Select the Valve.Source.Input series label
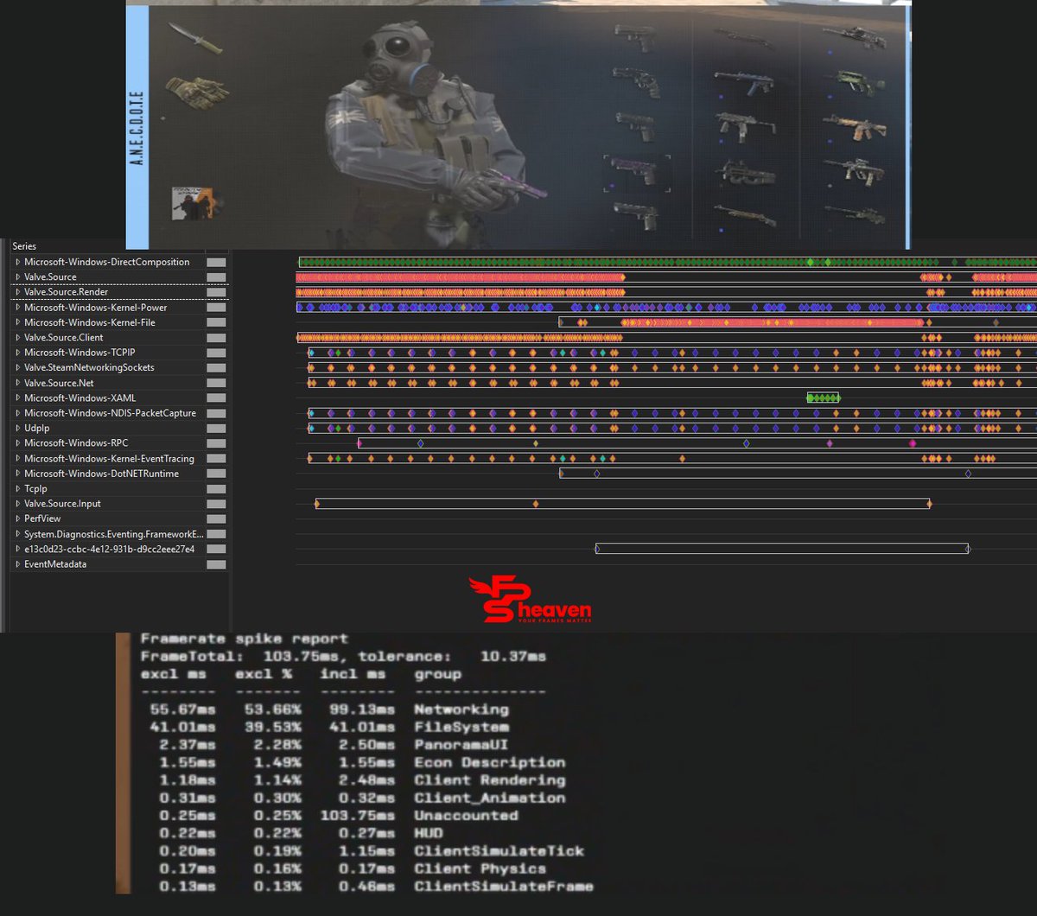This screenshot has width=1037, height=916. click(x=62, y=504)
